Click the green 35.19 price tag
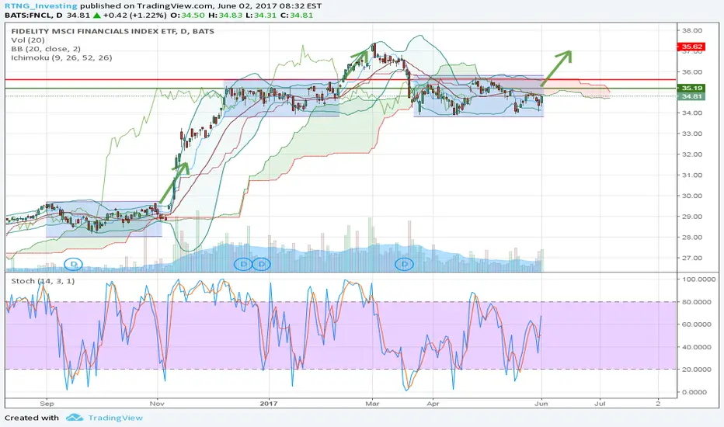 (691, 89)
